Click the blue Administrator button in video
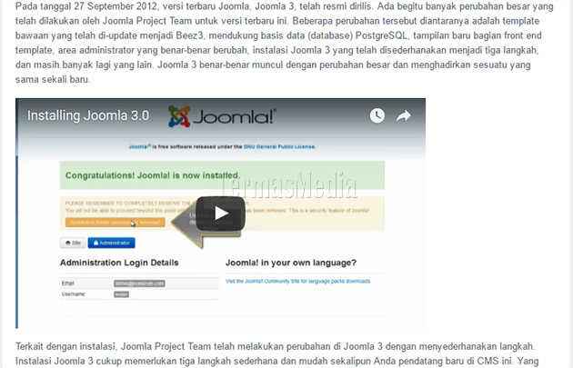Image resolution: width=573 pixels, height=368 pixels. click(x=112, y=243)
